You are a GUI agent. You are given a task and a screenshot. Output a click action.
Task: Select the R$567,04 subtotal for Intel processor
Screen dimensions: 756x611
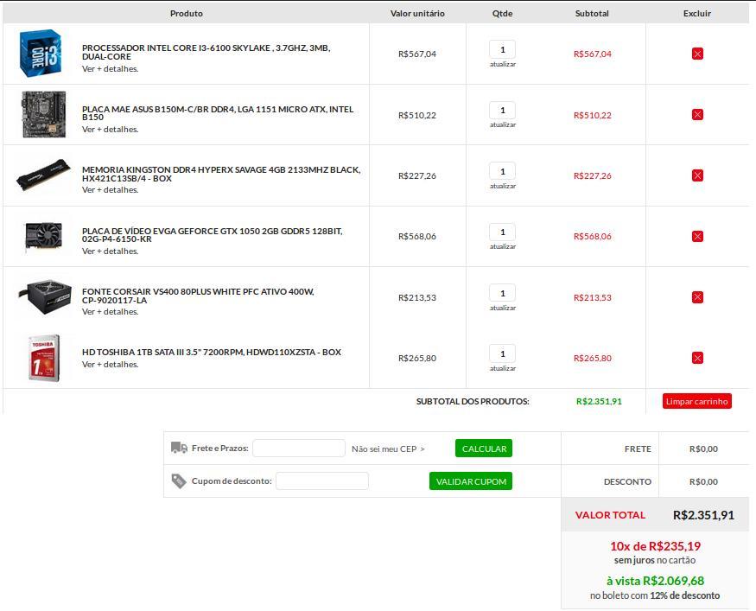click(592, 54)
